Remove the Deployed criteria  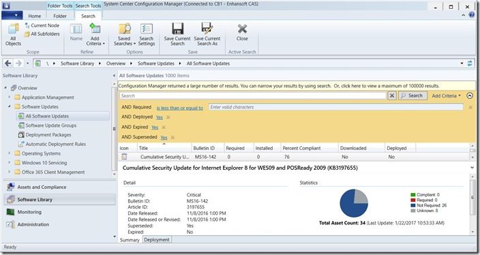click(x=168, y=117)
